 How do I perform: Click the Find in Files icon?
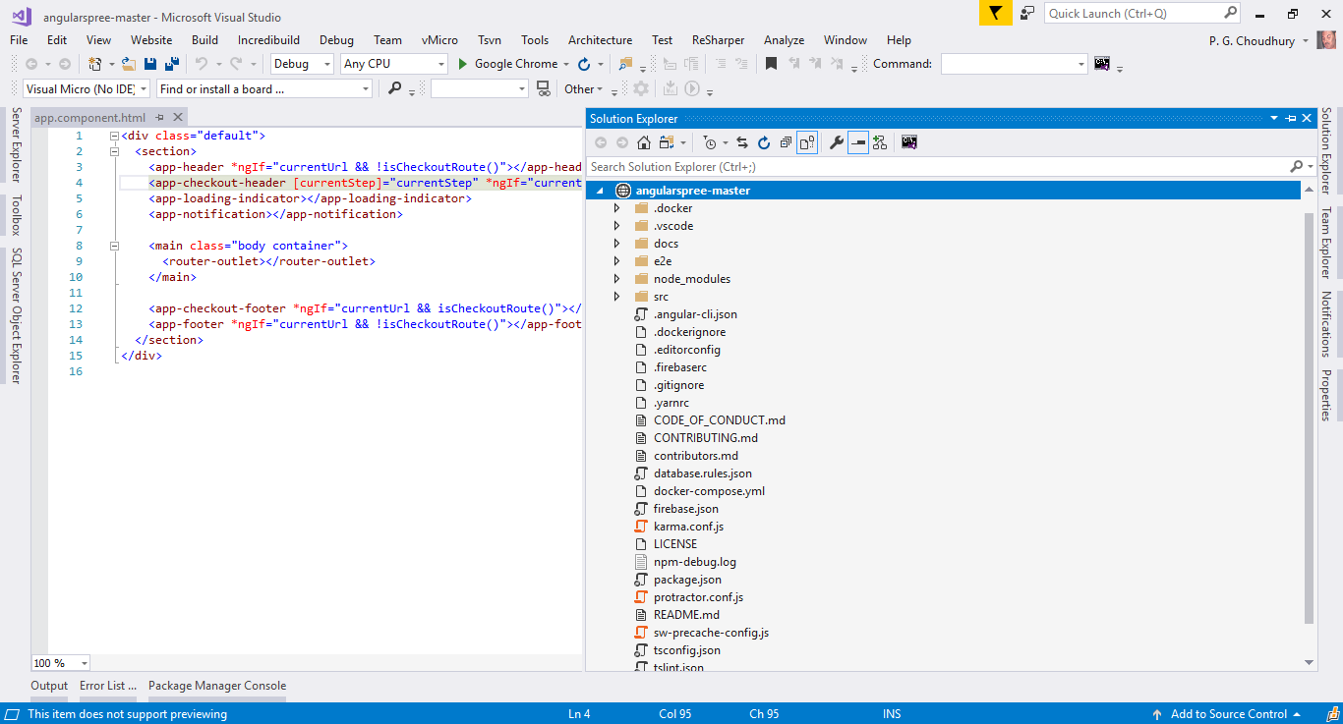coord(625,64)
